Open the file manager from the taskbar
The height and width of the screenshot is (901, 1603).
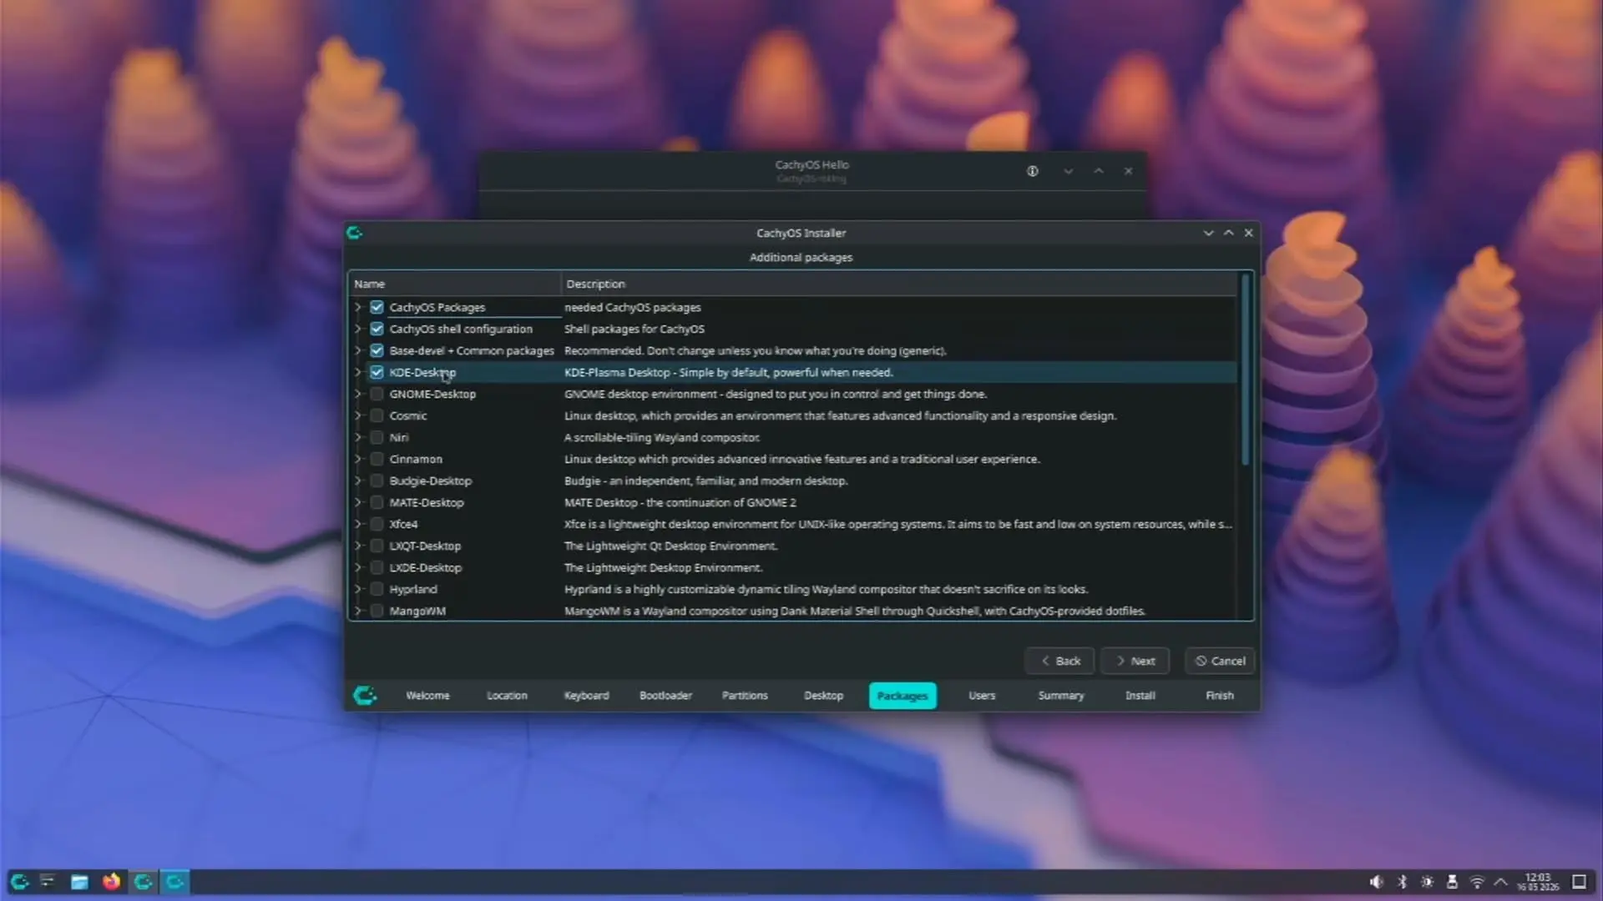(79, 882)
